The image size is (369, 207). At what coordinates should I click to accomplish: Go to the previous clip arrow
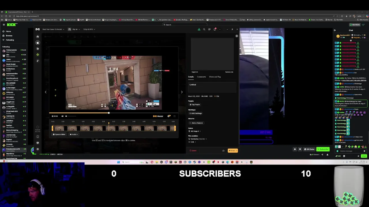[46, 92]
